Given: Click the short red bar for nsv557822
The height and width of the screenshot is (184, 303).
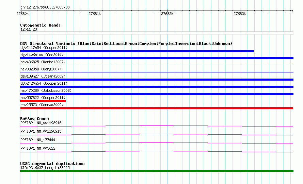Looking at the screenshot, I should click(x=43, y=101).
